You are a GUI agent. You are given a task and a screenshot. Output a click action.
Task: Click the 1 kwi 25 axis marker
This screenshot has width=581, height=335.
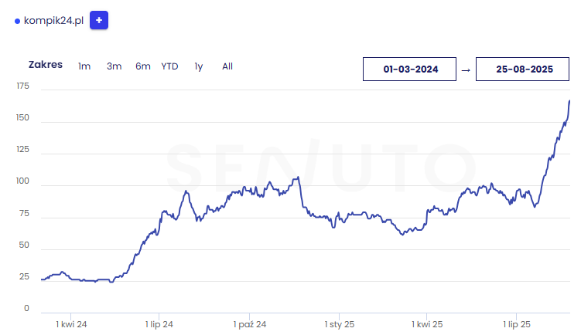[x=427, y=324]
